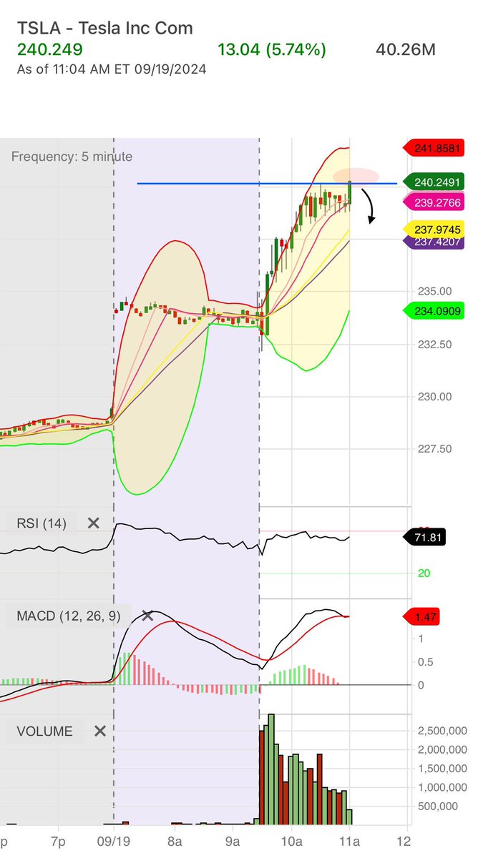The height and width of the screenshot is (858, 478).
Task: Tap the 7p time axis label
Action: tap(58, 842)
